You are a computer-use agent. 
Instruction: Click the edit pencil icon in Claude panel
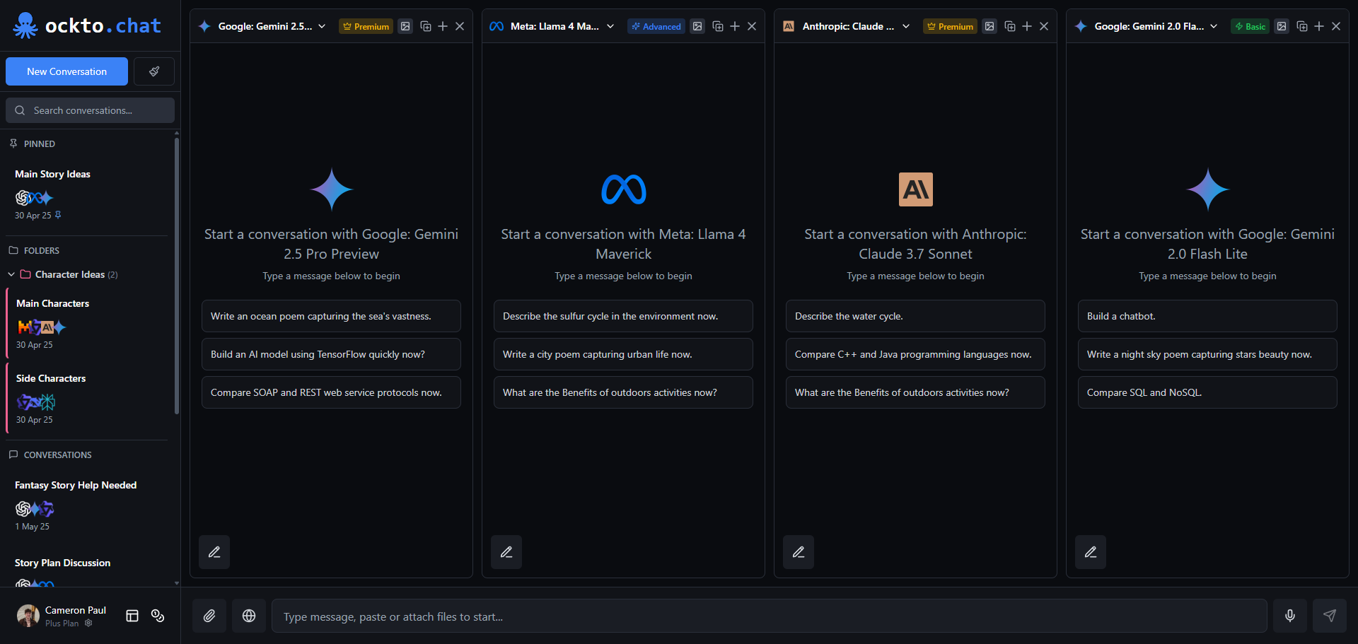coord(799,552)
